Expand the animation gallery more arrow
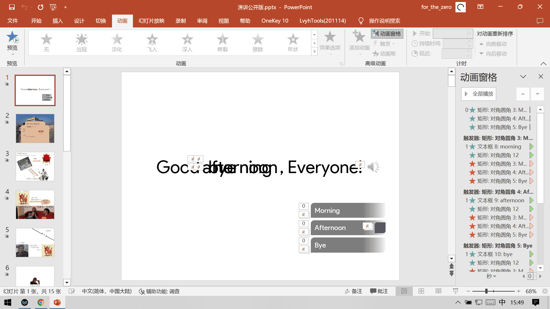 point(315,52)
